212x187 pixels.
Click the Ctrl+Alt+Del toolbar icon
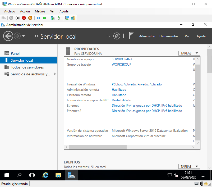pyautogui.click(x=3, y=18)
